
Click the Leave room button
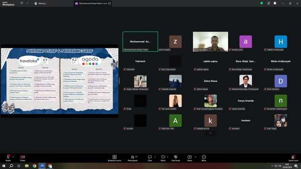tap(293, 158)
